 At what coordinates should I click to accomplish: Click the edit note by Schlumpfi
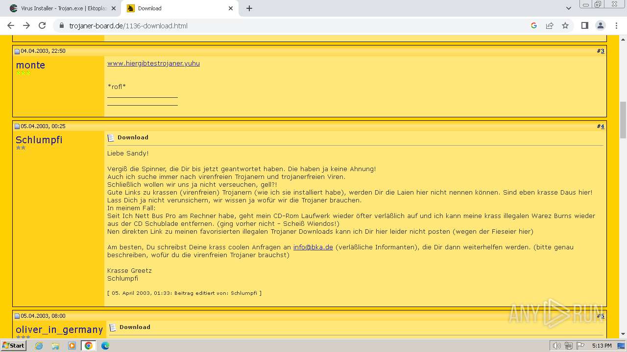tap(184, 293)
